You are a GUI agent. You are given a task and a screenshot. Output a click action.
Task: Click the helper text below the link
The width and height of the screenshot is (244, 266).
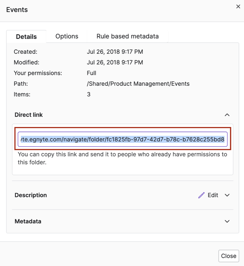click(122, 158)
